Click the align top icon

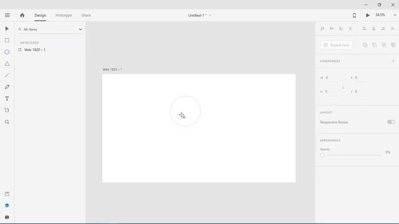(322, 29)
